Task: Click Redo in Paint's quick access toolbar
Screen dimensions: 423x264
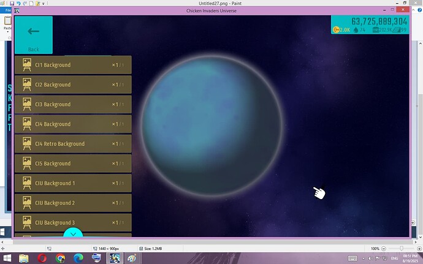Action: tap(25, 3)
